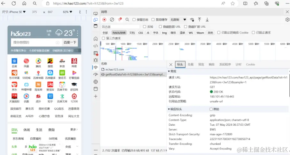This screenshot has width=290, height=155.
Task: Open Zhihu shortcut icon
Action: click(x=50, y=98)
